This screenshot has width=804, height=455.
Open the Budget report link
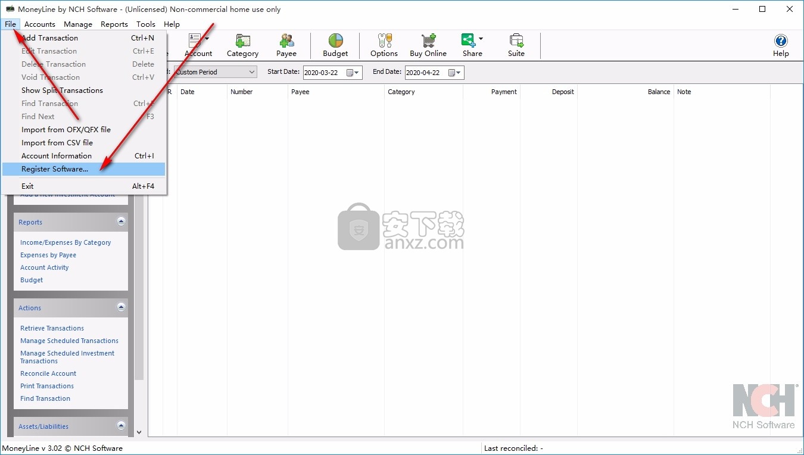click(32, 280)
